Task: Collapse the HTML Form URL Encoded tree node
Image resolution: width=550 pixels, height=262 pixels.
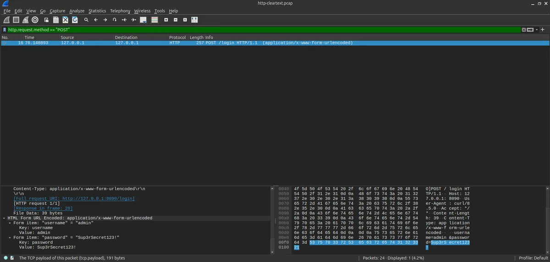Action: click(4, 218)
